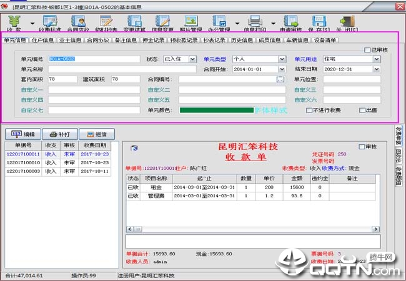Click the 建筑面积 field
The width and height of the screenshot is (406, 281).
coord(126,79)
